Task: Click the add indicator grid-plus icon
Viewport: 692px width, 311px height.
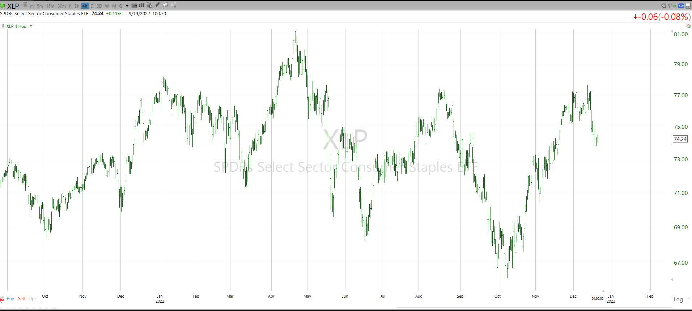Action: tap(149, 5)
